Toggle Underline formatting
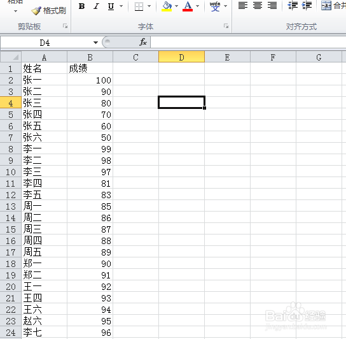The image size is (346, 339). pos(111,6)
